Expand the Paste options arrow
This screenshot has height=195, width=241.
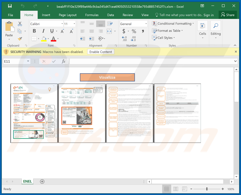(x=9, y=40)
